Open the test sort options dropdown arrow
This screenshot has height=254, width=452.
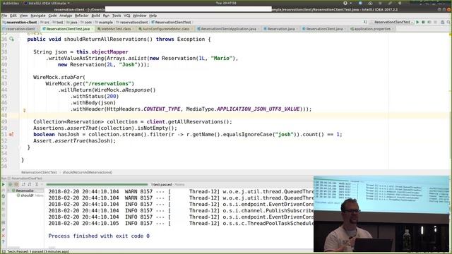(42, 184)
